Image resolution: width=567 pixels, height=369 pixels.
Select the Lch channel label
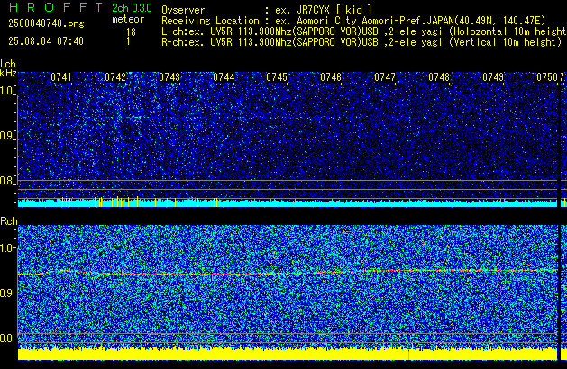pyautogui.click(x=8, y=64)
